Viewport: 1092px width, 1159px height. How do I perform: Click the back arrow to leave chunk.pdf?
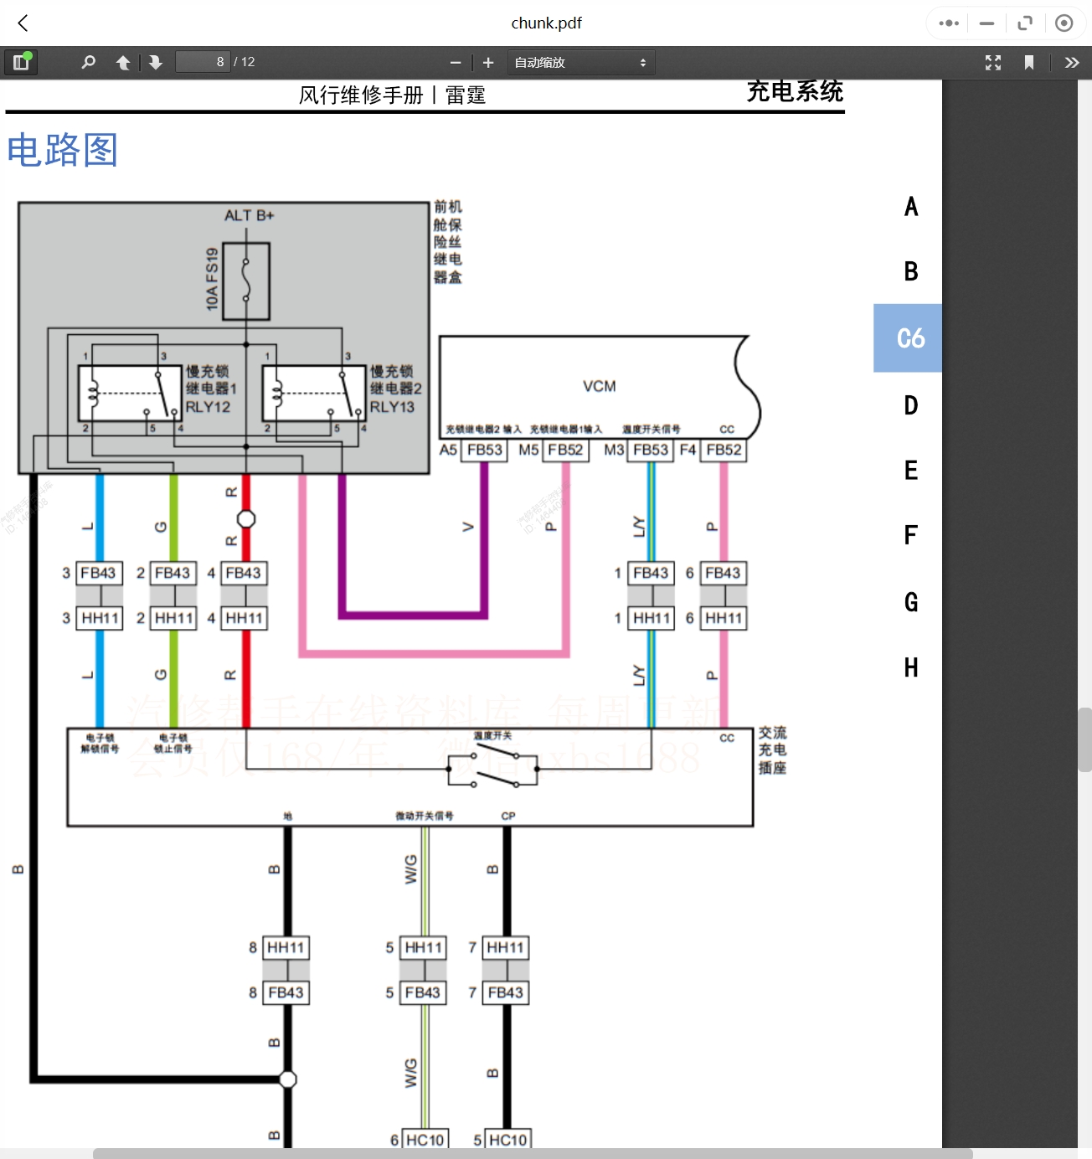[x=22, y=23]
